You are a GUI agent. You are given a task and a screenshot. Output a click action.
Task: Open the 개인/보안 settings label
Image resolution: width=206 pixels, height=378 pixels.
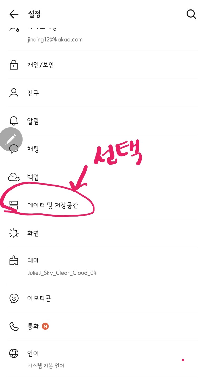pos(41,65)
